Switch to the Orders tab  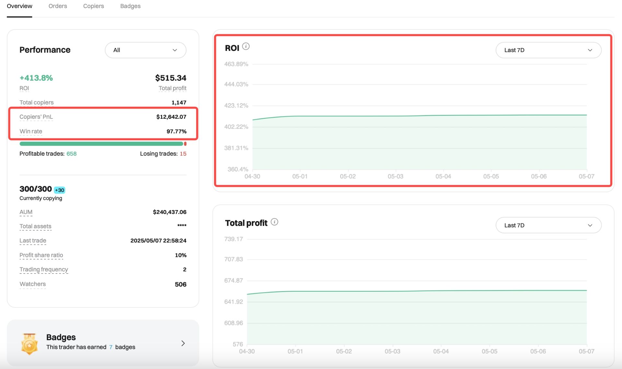(x=58, y=6)
